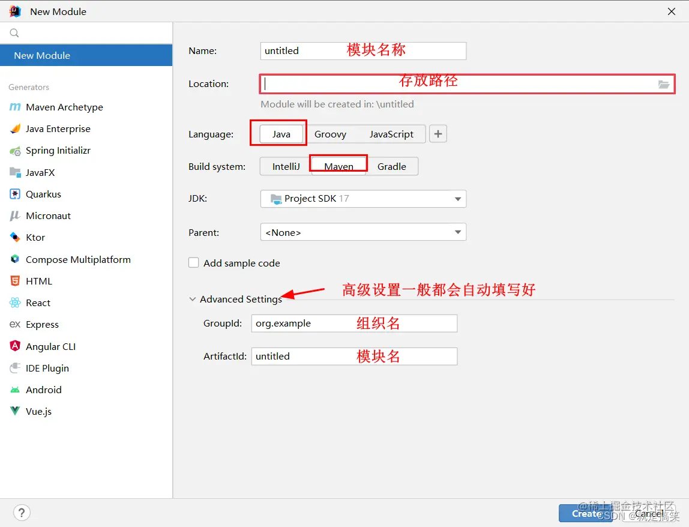Click the Cancel button

(x=649, y=513)
